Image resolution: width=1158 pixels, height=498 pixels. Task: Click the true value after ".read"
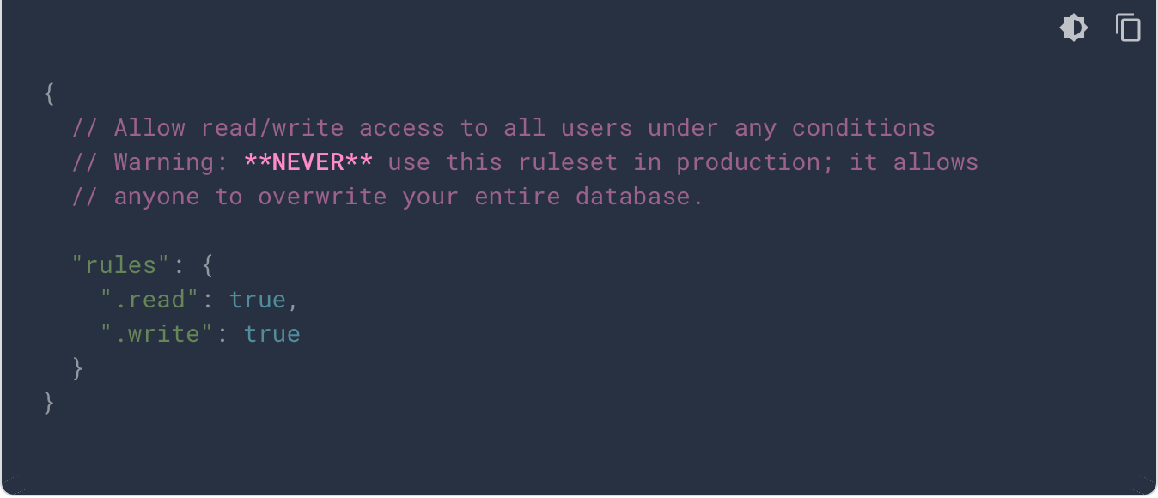tap(258, 300)
